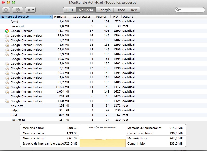Viewport: 207px width, 151px height.
Task: Click icon of Chrome Helper PID 1424
Action: tap(7, 101)
